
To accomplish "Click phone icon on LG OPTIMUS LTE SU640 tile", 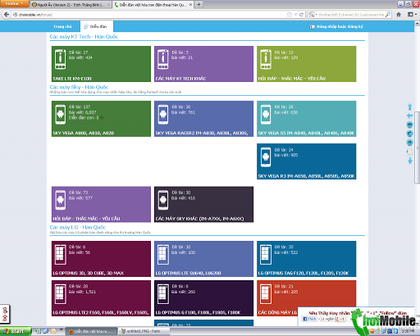I will tap(163, 255).
